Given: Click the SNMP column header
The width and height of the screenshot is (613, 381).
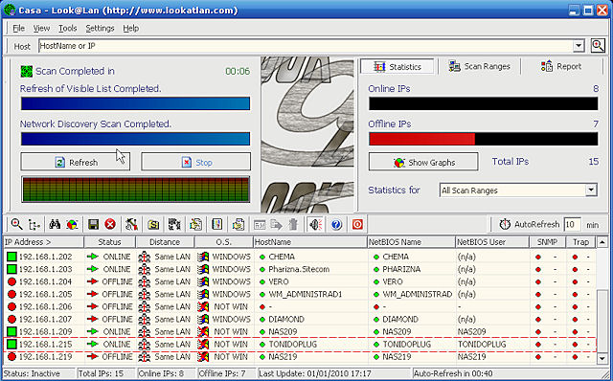Looking at the screenshot, I should pos(547,242).
